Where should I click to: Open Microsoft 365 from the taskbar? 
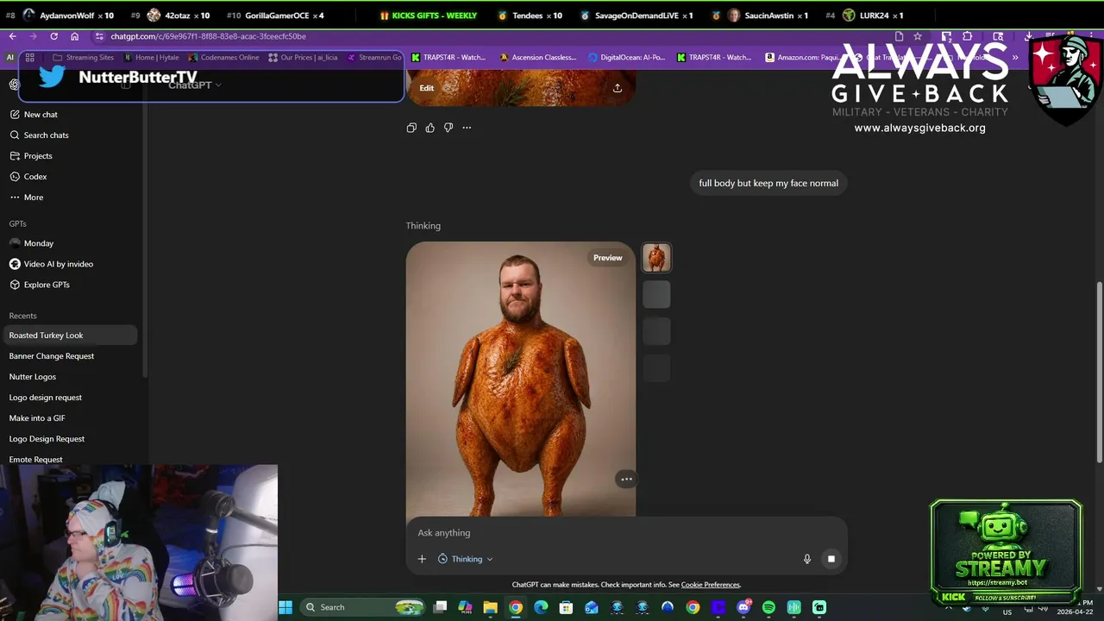click(465, 607)
